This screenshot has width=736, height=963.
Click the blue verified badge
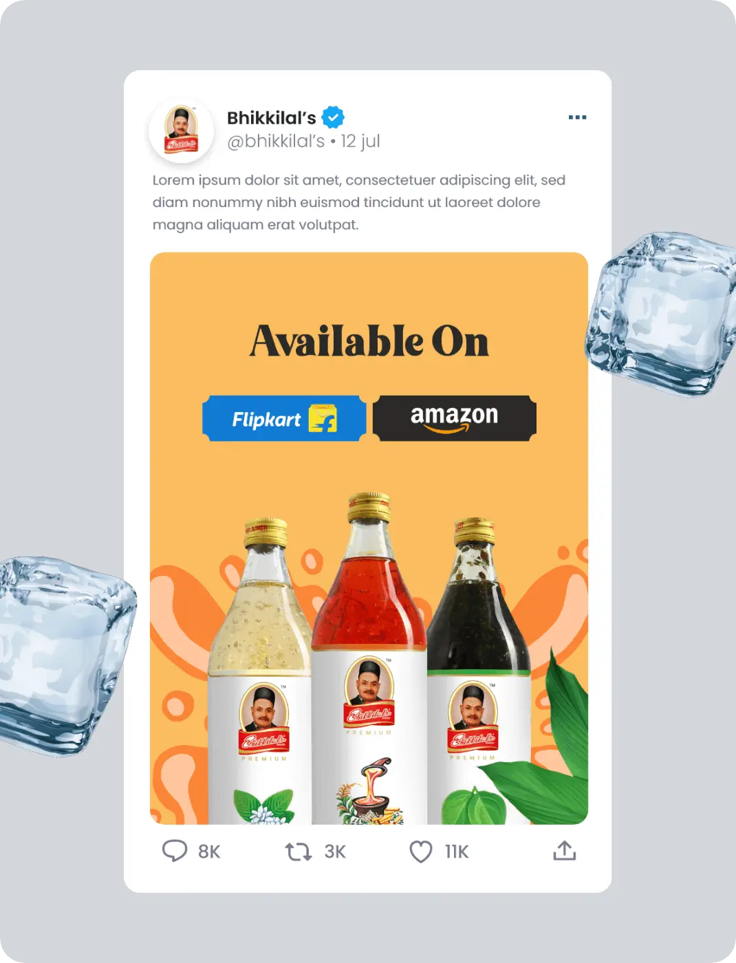click(x=333, y=118)
